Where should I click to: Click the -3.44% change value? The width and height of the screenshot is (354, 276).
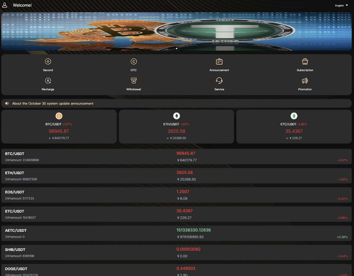[x=342, y=256]
